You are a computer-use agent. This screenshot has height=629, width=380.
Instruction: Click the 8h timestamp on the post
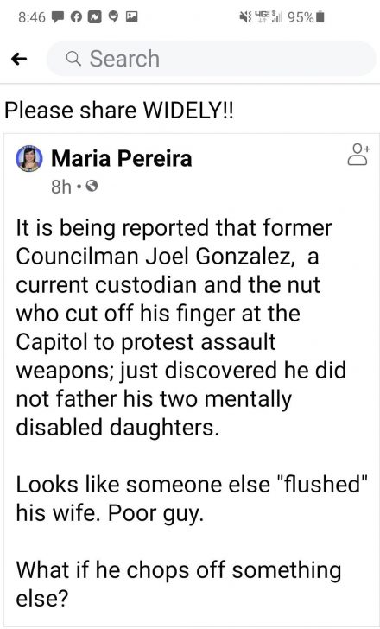(61, 187)
